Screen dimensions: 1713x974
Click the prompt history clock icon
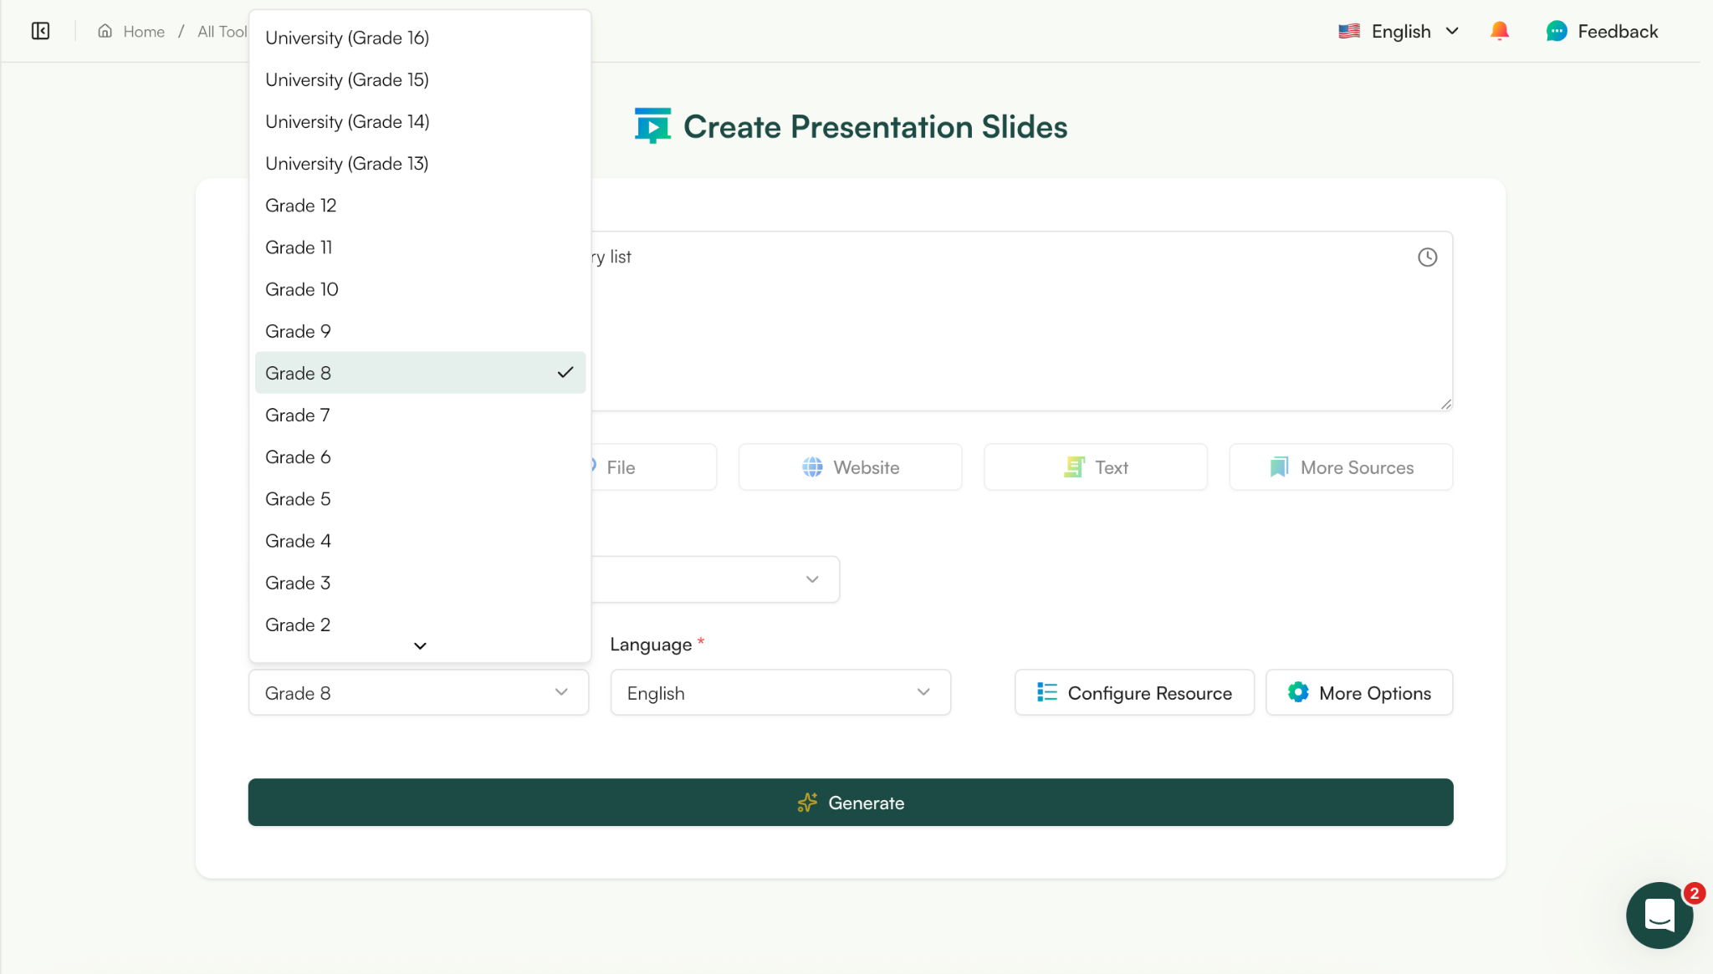1427,257
